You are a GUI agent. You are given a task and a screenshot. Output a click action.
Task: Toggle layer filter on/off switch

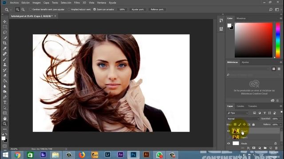point(281,112)
